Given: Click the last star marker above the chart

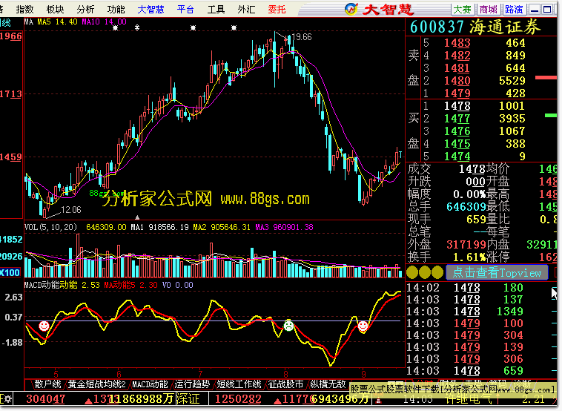Looking at the screenshot, I should [234, 27].
